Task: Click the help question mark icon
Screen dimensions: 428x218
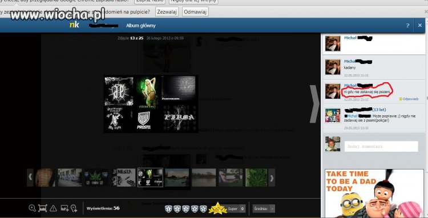Action: [x=407, y=26]
